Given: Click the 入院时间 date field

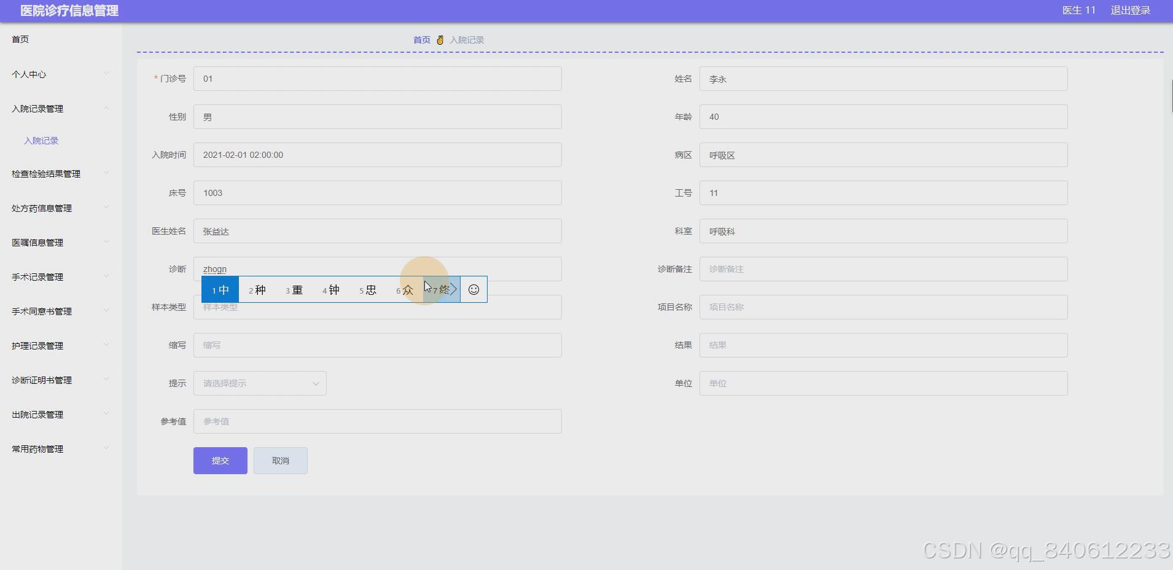Looking at the screenshot, I should tap(378, 155).
